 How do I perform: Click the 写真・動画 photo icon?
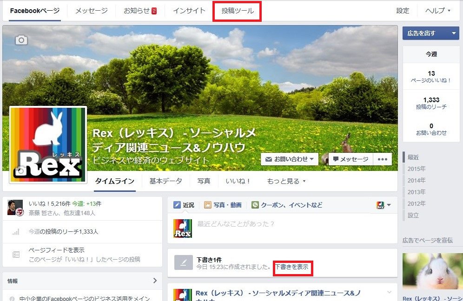[x=208, y=205]
